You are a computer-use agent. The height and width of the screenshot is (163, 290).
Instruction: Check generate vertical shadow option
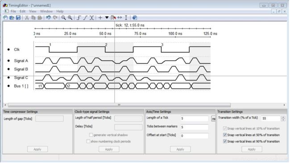(x=91, y=135)
